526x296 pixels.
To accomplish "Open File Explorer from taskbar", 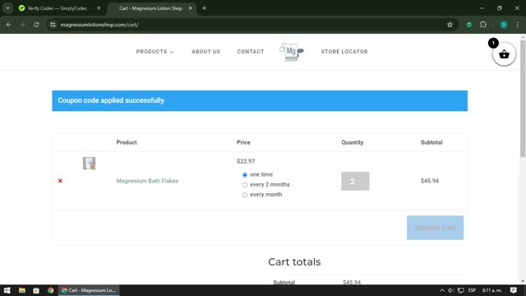I will pos(22,290).
